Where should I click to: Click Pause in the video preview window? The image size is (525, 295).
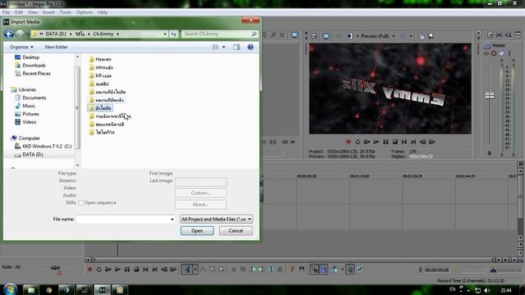(x=386, y=142)
